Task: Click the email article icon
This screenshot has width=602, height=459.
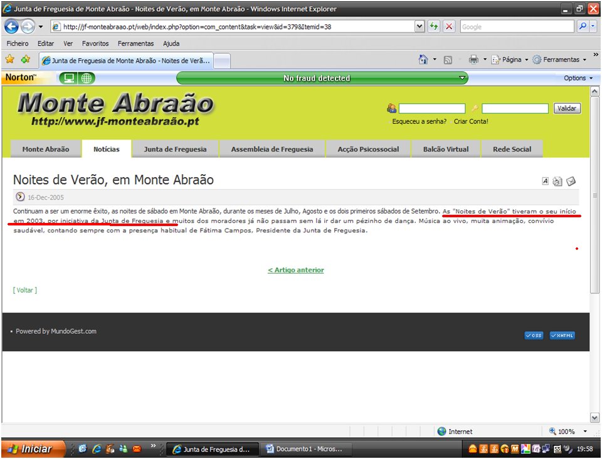Action: (x=571, y=181)
